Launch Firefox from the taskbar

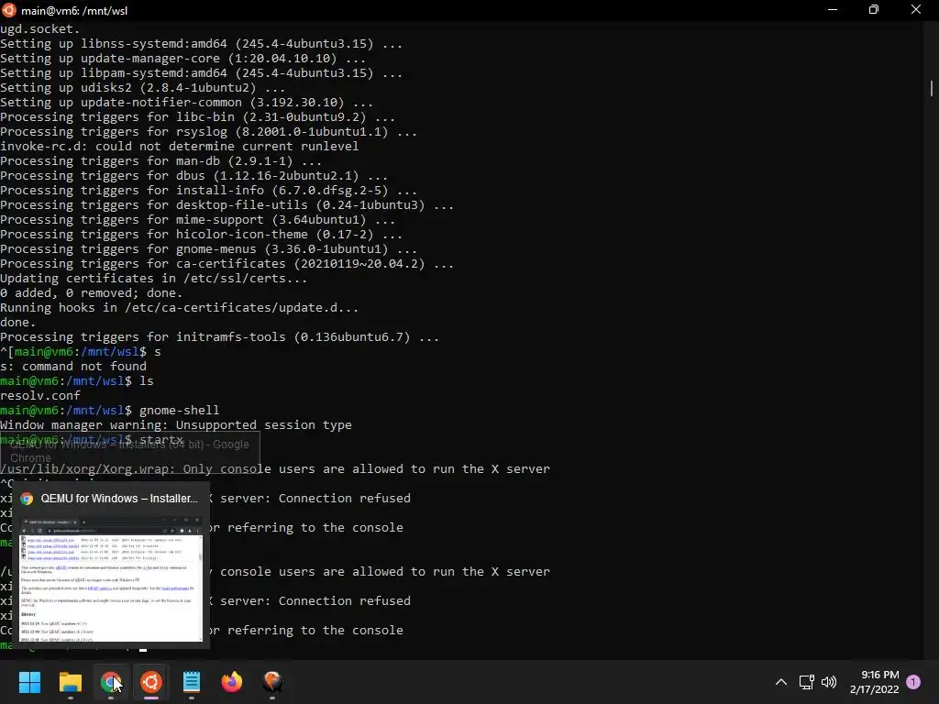[232, 682]
